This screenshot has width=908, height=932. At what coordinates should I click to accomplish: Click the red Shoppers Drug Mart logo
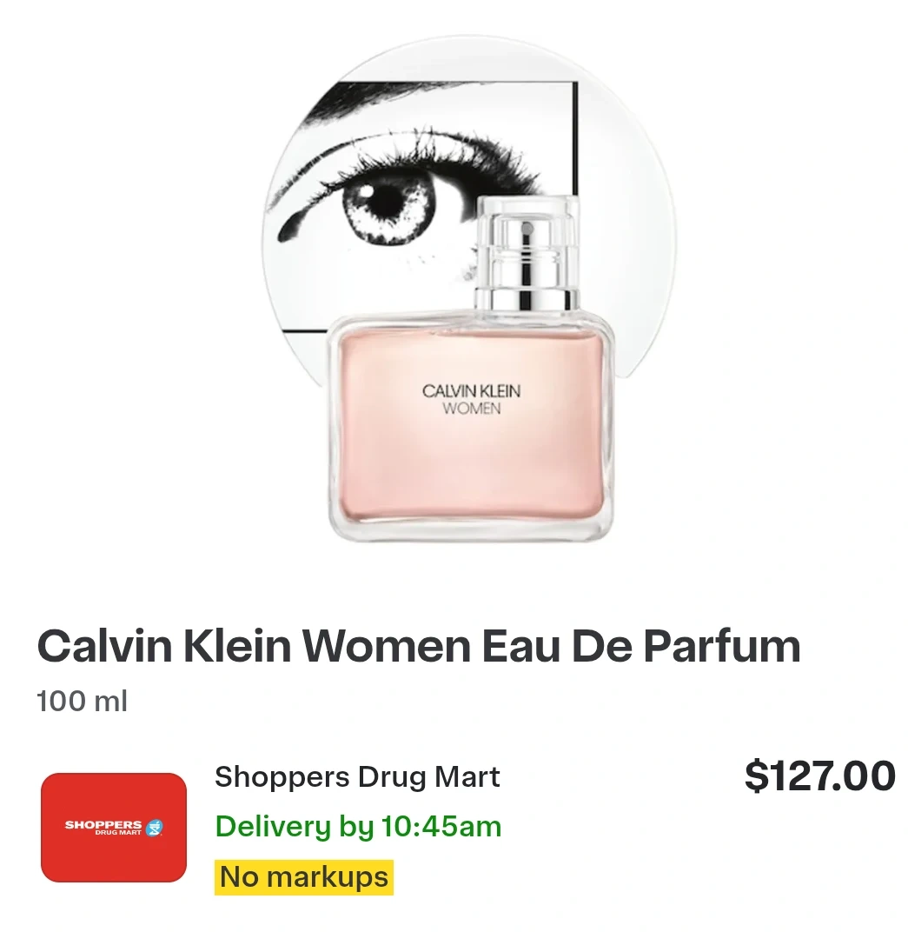pos(114,827)
